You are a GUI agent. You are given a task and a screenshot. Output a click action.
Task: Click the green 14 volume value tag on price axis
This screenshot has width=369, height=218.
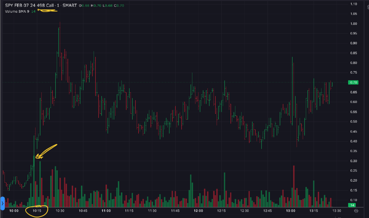351,205
